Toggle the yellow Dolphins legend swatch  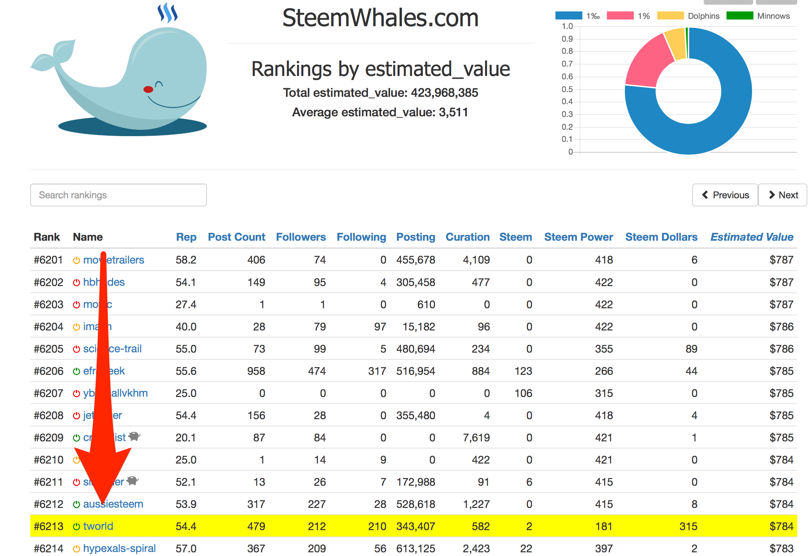[670, 16]
